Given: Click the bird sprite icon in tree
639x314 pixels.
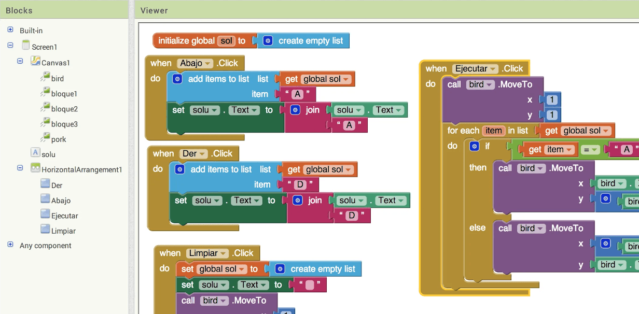Looking at the screenshot, I should [45, 78].
